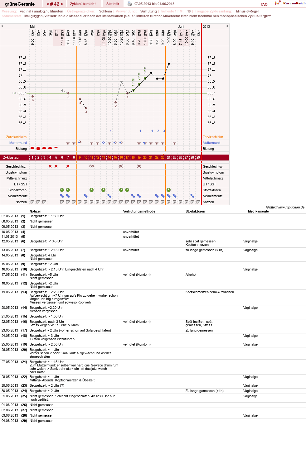Click the 'Zu lang gemessen' entry on 23.05.2013
This screenshot has height=473, width=306.
[199, 330]
